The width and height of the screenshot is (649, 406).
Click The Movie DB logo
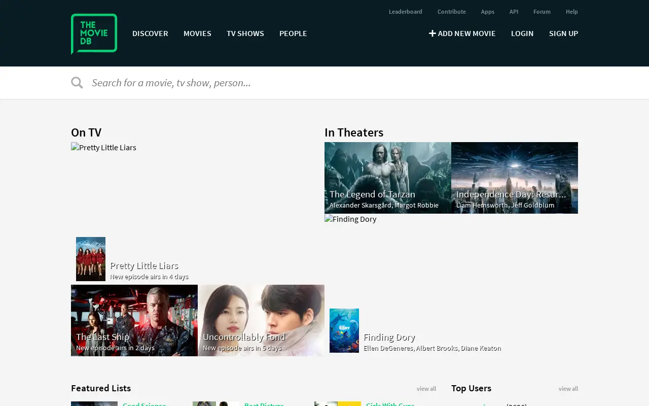point(94,33)
